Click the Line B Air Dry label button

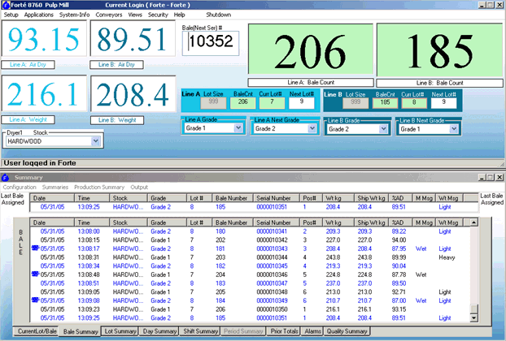[116, 65]
